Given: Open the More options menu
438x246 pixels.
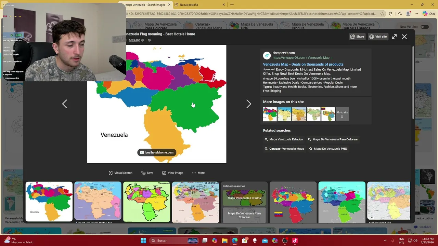Looking at the screenshot, I should tap(198, 173).
